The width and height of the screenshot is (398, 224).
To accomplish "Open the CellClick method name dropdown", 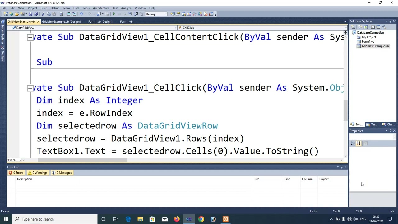I will pos(346,28).
